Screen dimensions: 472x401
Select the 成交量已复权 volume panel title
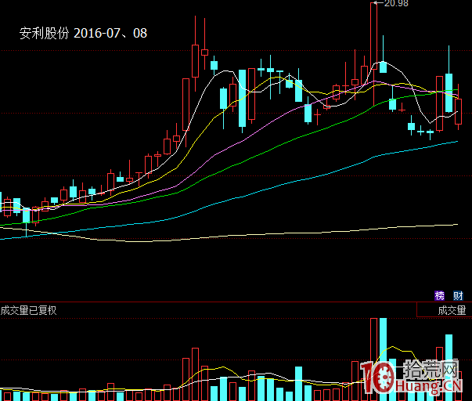coord(28,310)
